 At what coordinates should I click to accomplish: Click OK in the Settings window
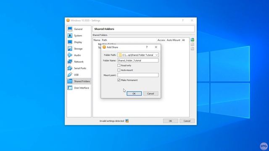pyautogui.click(x=171, y=121)
